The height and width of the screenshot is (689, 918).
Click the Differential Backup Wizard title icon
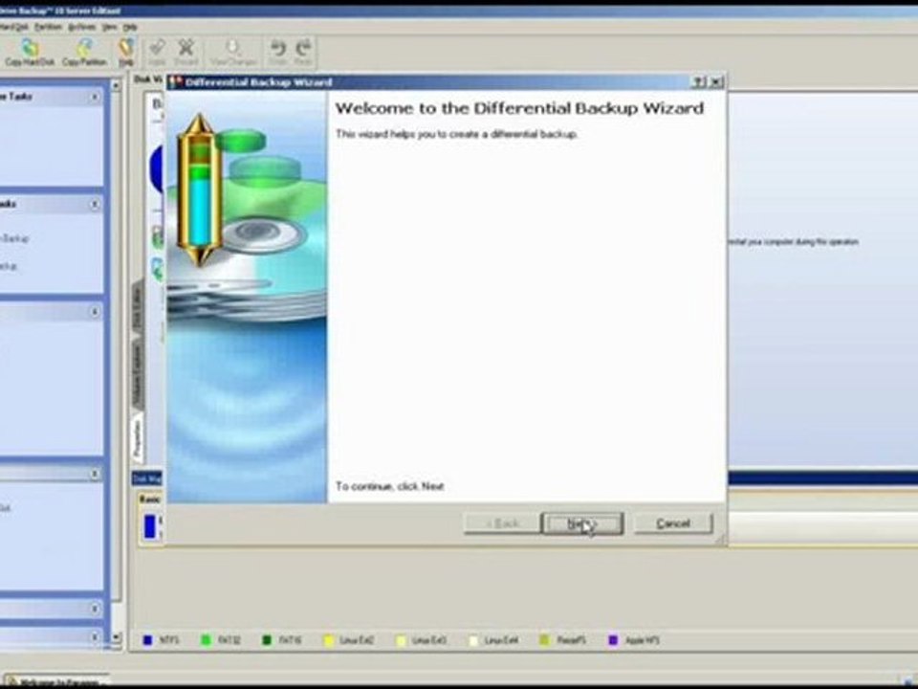[x=175, y=82]
